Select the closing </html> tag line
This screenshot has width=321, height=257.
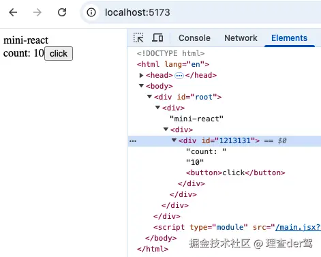click(x=153, y=249)
